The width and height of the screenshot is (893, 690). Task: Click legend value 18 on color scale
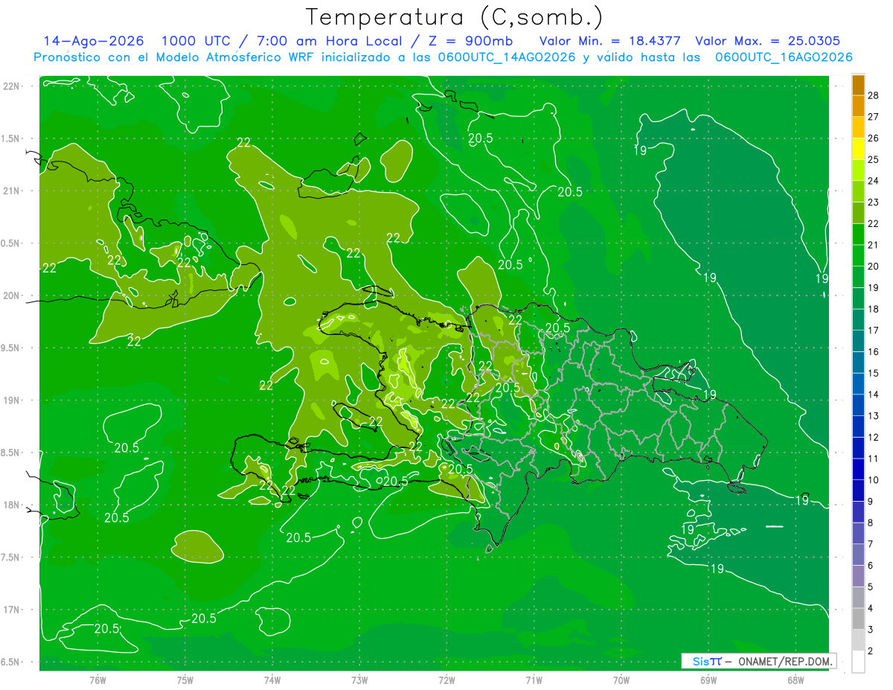click(874, 309)
